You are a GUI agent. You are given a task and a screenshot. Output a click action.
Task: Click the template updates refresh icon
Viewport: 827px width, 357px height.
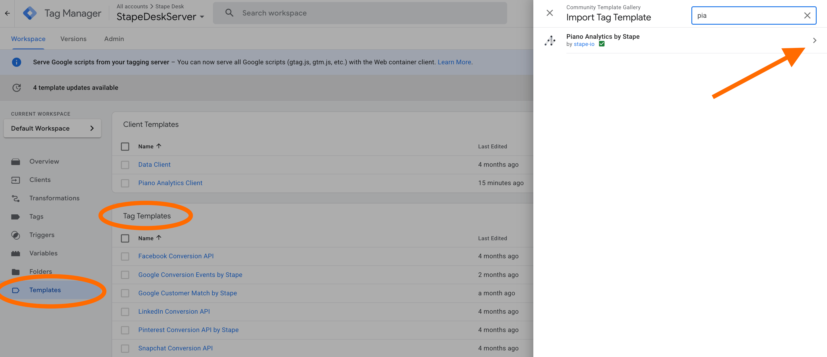click(17, 88)
